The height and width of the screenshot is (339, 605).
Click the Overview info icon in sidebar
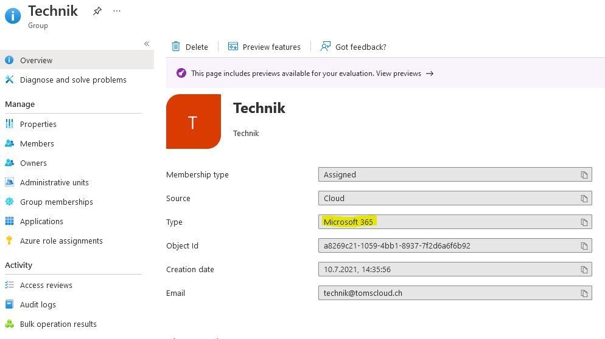coord(9,60)
